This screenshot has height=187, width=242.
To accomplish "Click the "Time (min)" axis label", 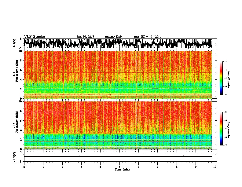I will pyautogui.click(x=122, y=170).
